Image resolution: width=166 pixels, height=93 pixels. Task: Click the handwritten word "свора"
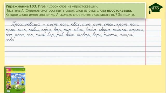(105, 30)
